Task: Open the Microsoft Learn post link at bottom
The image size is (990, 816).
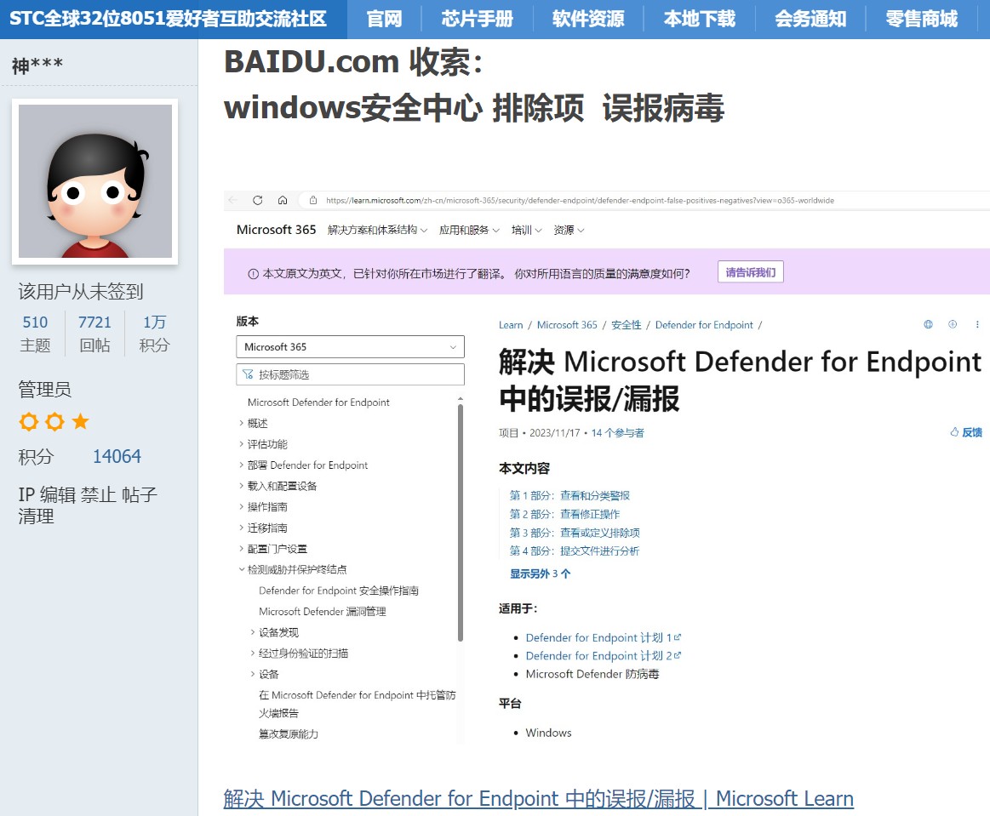Action: [539, 798]
